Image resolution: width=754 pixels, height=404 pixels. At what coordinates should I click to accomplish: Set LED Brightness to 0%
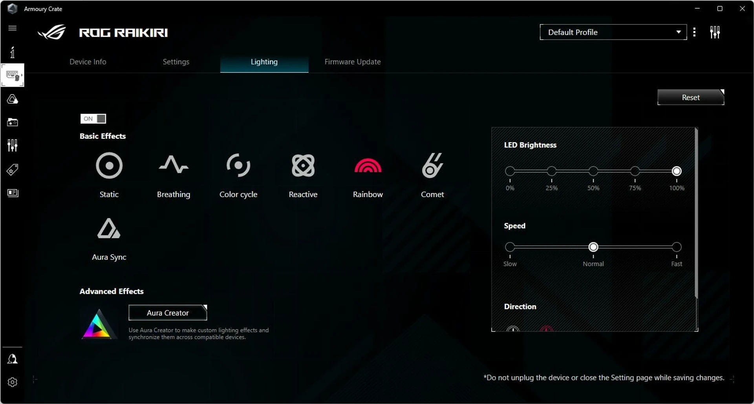click(x=510, y=171)
